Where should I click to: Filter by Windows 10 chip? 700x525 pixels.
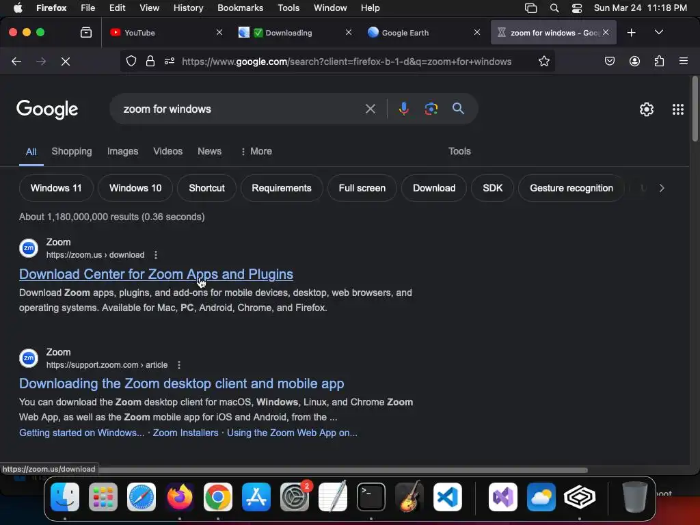coord(135,188)
